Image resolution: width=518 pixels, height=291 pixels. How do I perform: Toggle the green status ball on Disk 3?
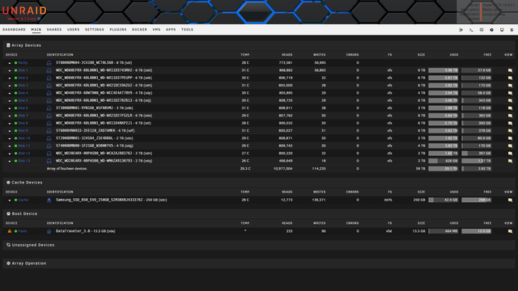click(x=15, y=86)
